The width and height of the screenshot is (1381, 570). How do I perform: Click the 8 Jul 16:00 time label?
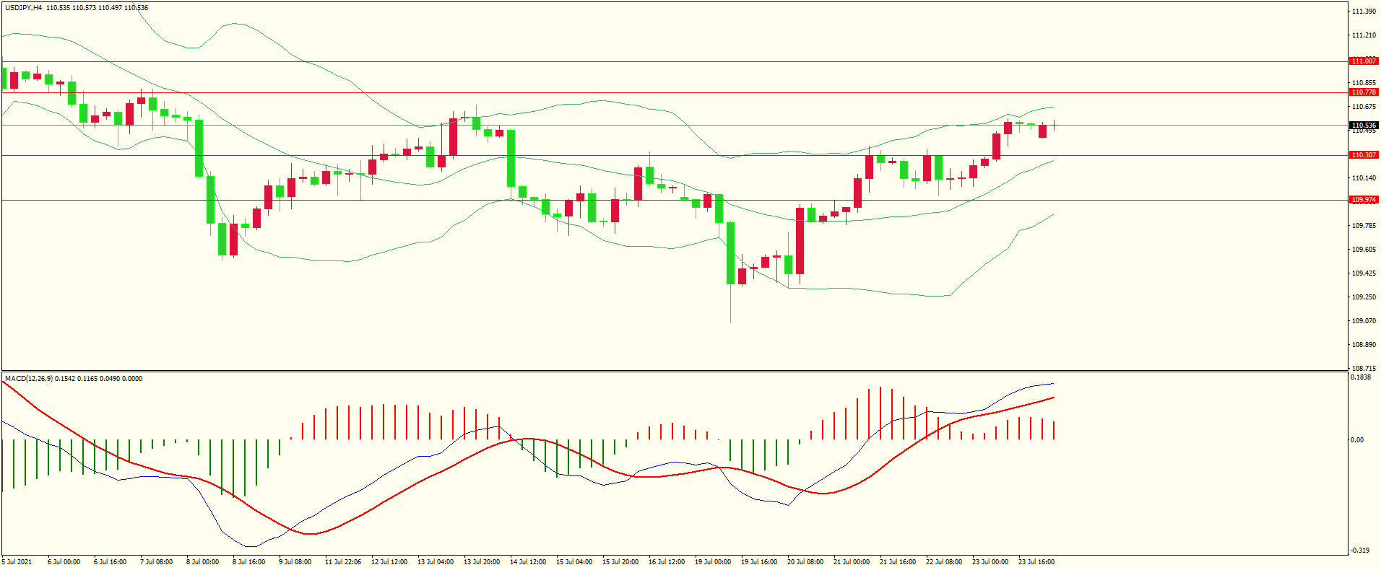point(248,562)
